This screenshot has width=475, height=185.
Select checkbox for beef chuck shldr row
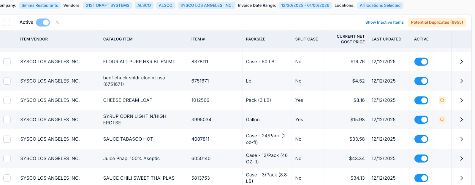coord(7,81)
